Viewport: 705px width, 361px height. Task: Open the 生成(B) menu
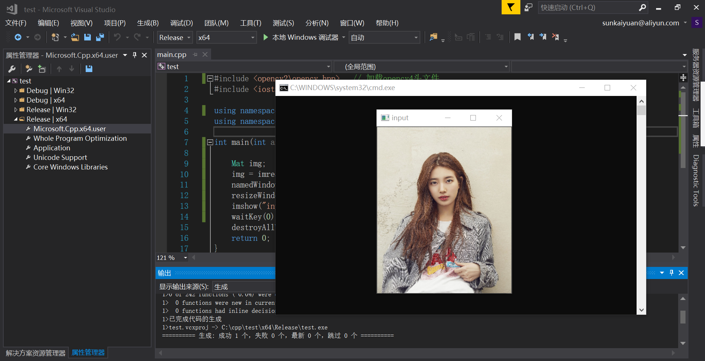tap(148, 23)
